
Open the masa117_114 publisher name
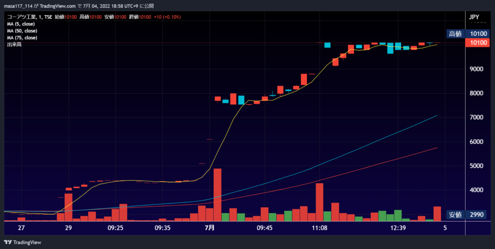click(17, 6)
